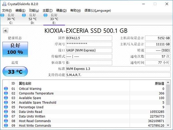173x130 pixels.
Task: Select the 07 Data Units Written row
Action: (x=84, y=116)
